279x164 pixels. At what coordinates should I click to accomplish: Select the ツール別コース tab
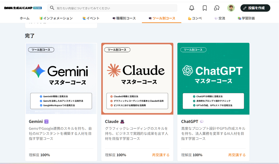click(162, 18)
